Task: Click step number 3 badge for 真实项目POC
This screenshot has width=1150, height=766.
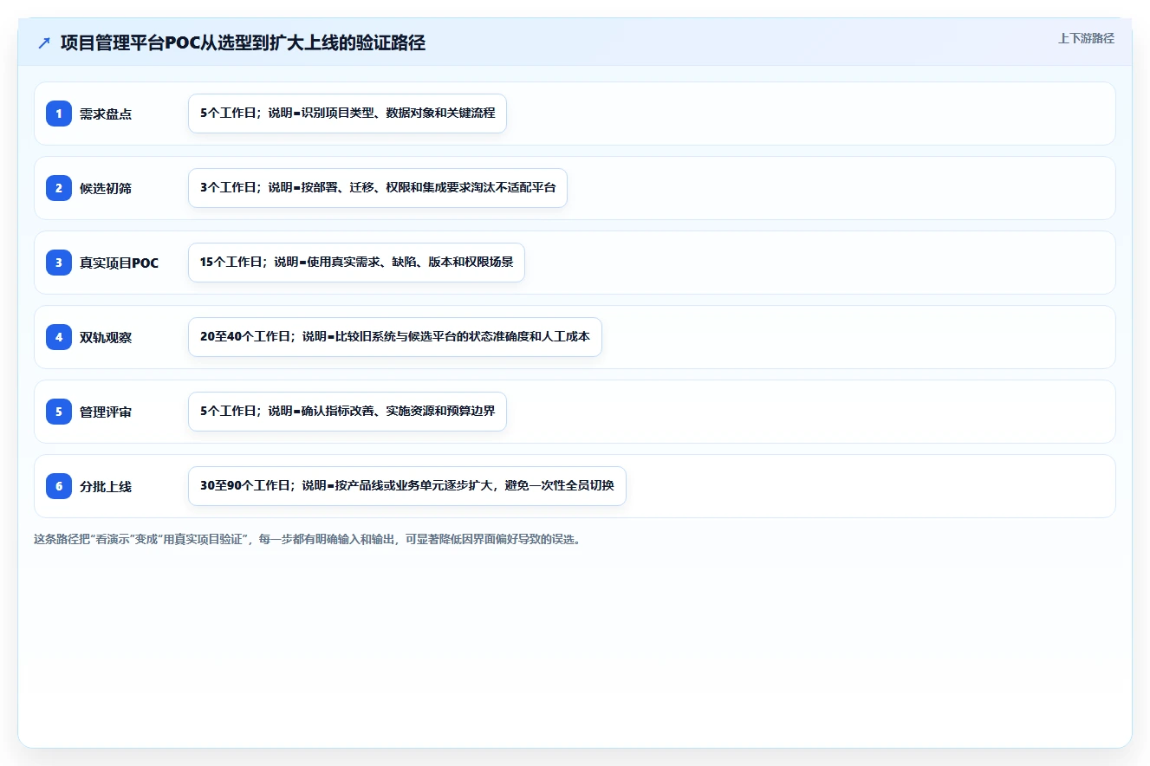Action: [x=59, y=263]
